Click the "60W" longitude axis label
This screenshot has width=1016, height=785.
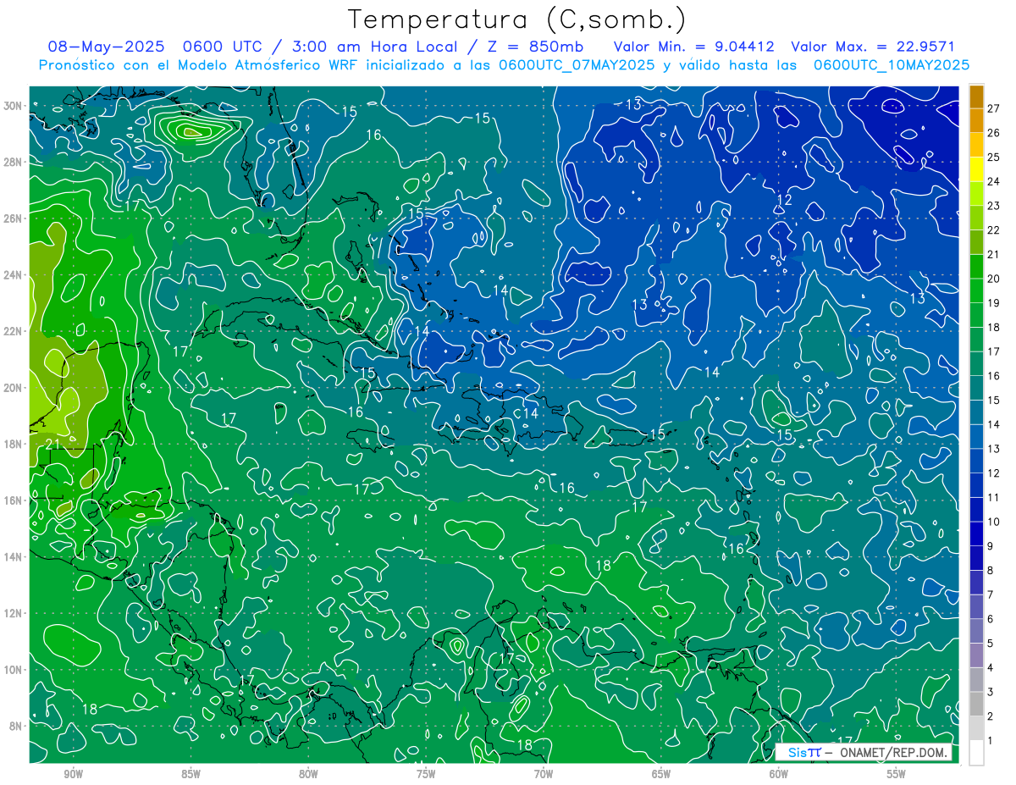pyautogui.click(x=779, y=775)
